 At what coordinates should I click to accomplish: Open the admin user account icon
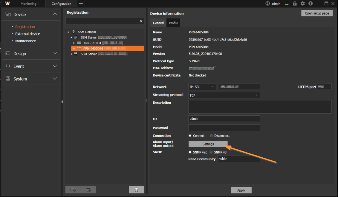click(x=267, y=4)
